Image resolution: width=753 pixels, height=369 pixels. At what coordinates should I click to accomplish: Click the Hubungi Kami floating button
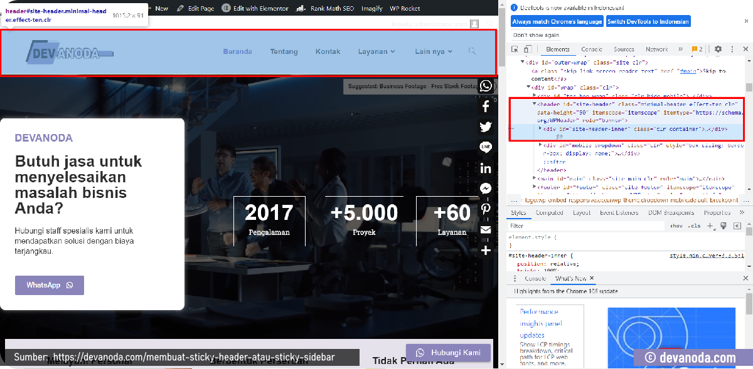(x=448, y=353)
